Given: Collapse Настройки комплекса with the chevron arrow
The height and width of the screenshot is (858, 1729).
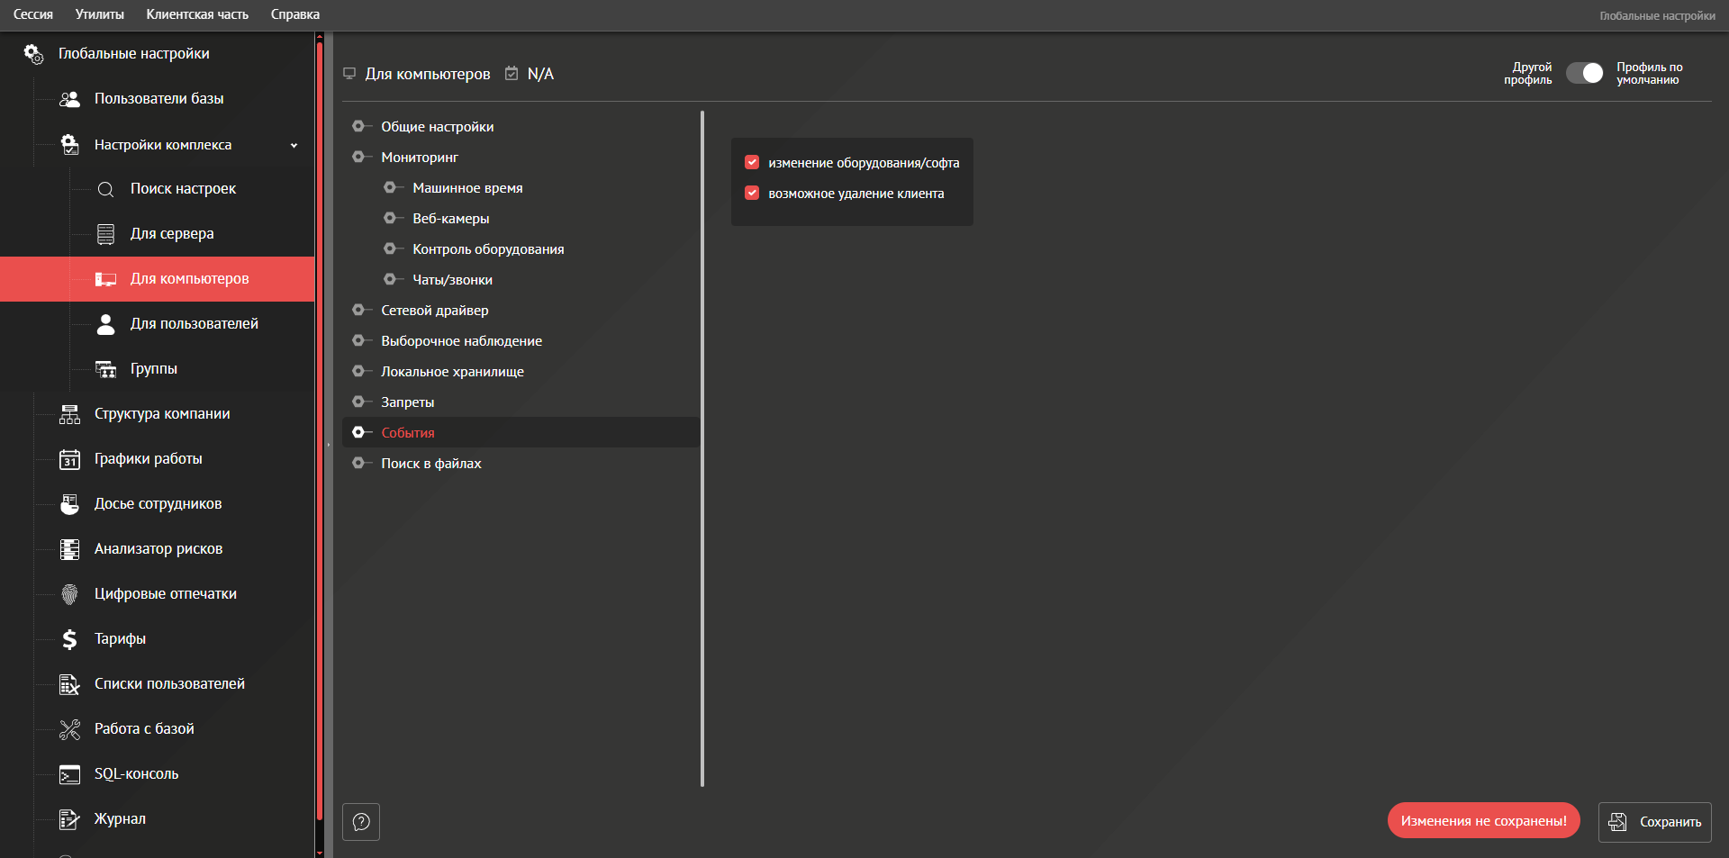Looking at the screenshot, I should (x=294, y=145).
